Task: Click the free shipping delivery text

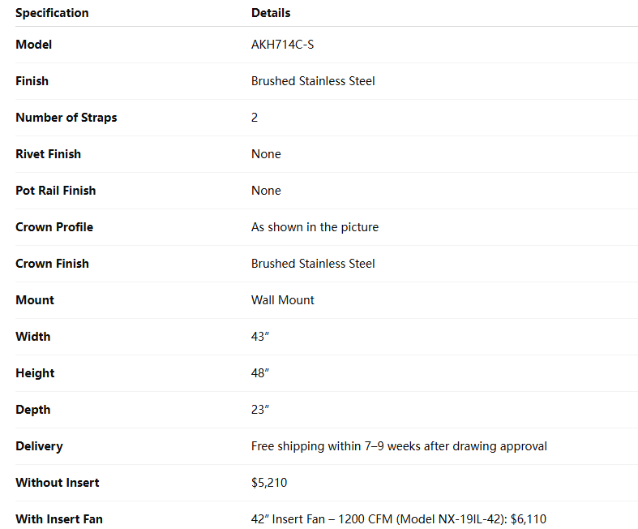Action: 399,446
